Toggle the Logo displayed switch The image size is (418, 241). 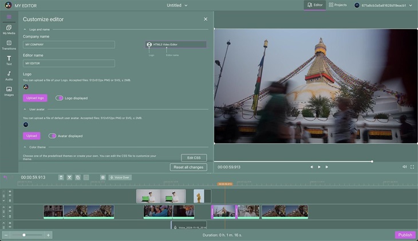(x=60, y=98)
